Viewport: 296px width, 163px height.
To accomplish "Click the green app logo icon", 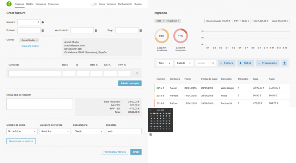I will pos(9,4).
